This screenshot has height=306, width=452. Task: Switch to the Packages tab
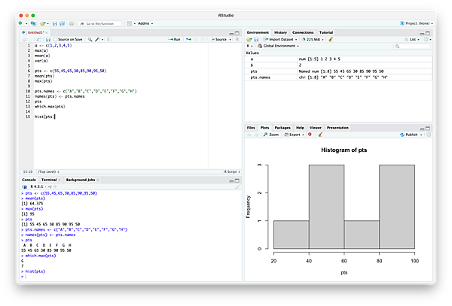tap(282, 128)
